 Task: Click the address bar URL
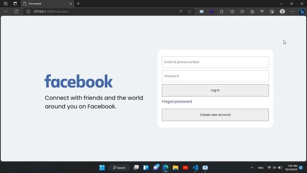tap(51, 12)
